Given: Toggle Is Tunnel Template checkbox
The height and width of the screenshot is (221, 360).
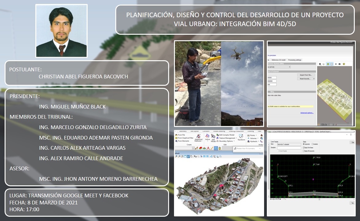Looking at the screenshot, I should [x=282, y=151].
